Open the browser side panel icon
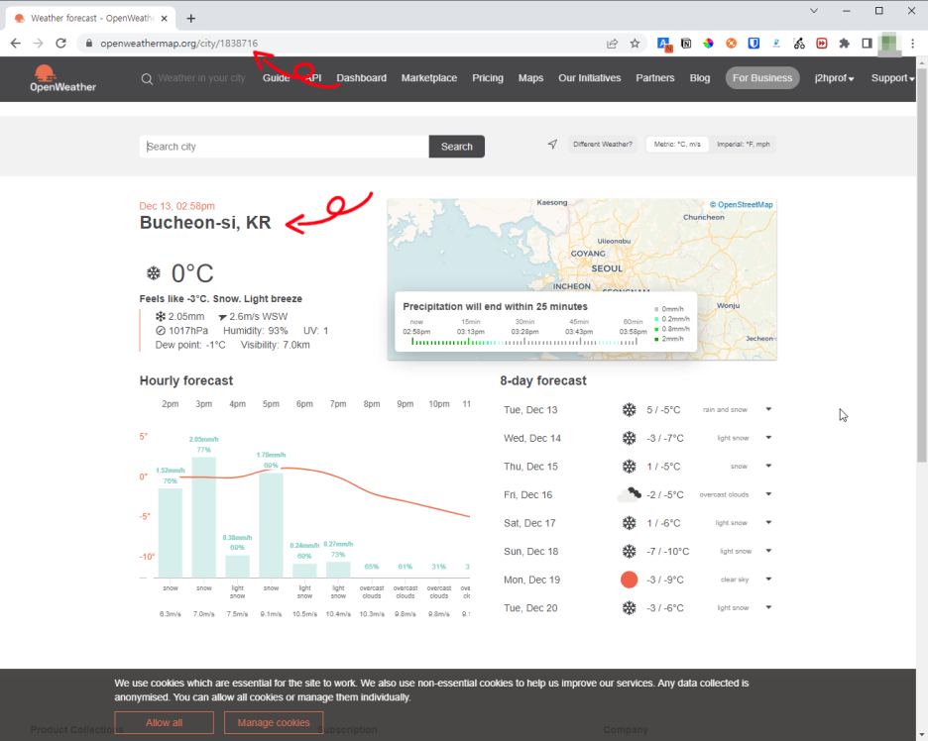 pos(868,44)
